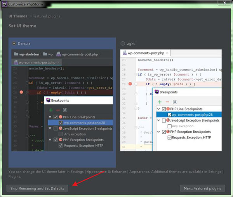Click JavaScript Exception Breakpoints icon in Light preview
Image resolution: width=233 pixels, height=197 pixels.
tap(168, 120)
